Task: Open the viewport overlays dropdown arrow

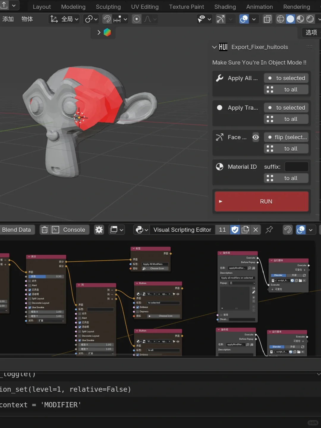Action: pyautogui.click(x=254, y=19)
